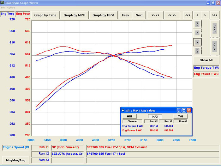Viewport: 221px width, 166px height.
Task: Click the single < scroll left button
Action: 197,15
